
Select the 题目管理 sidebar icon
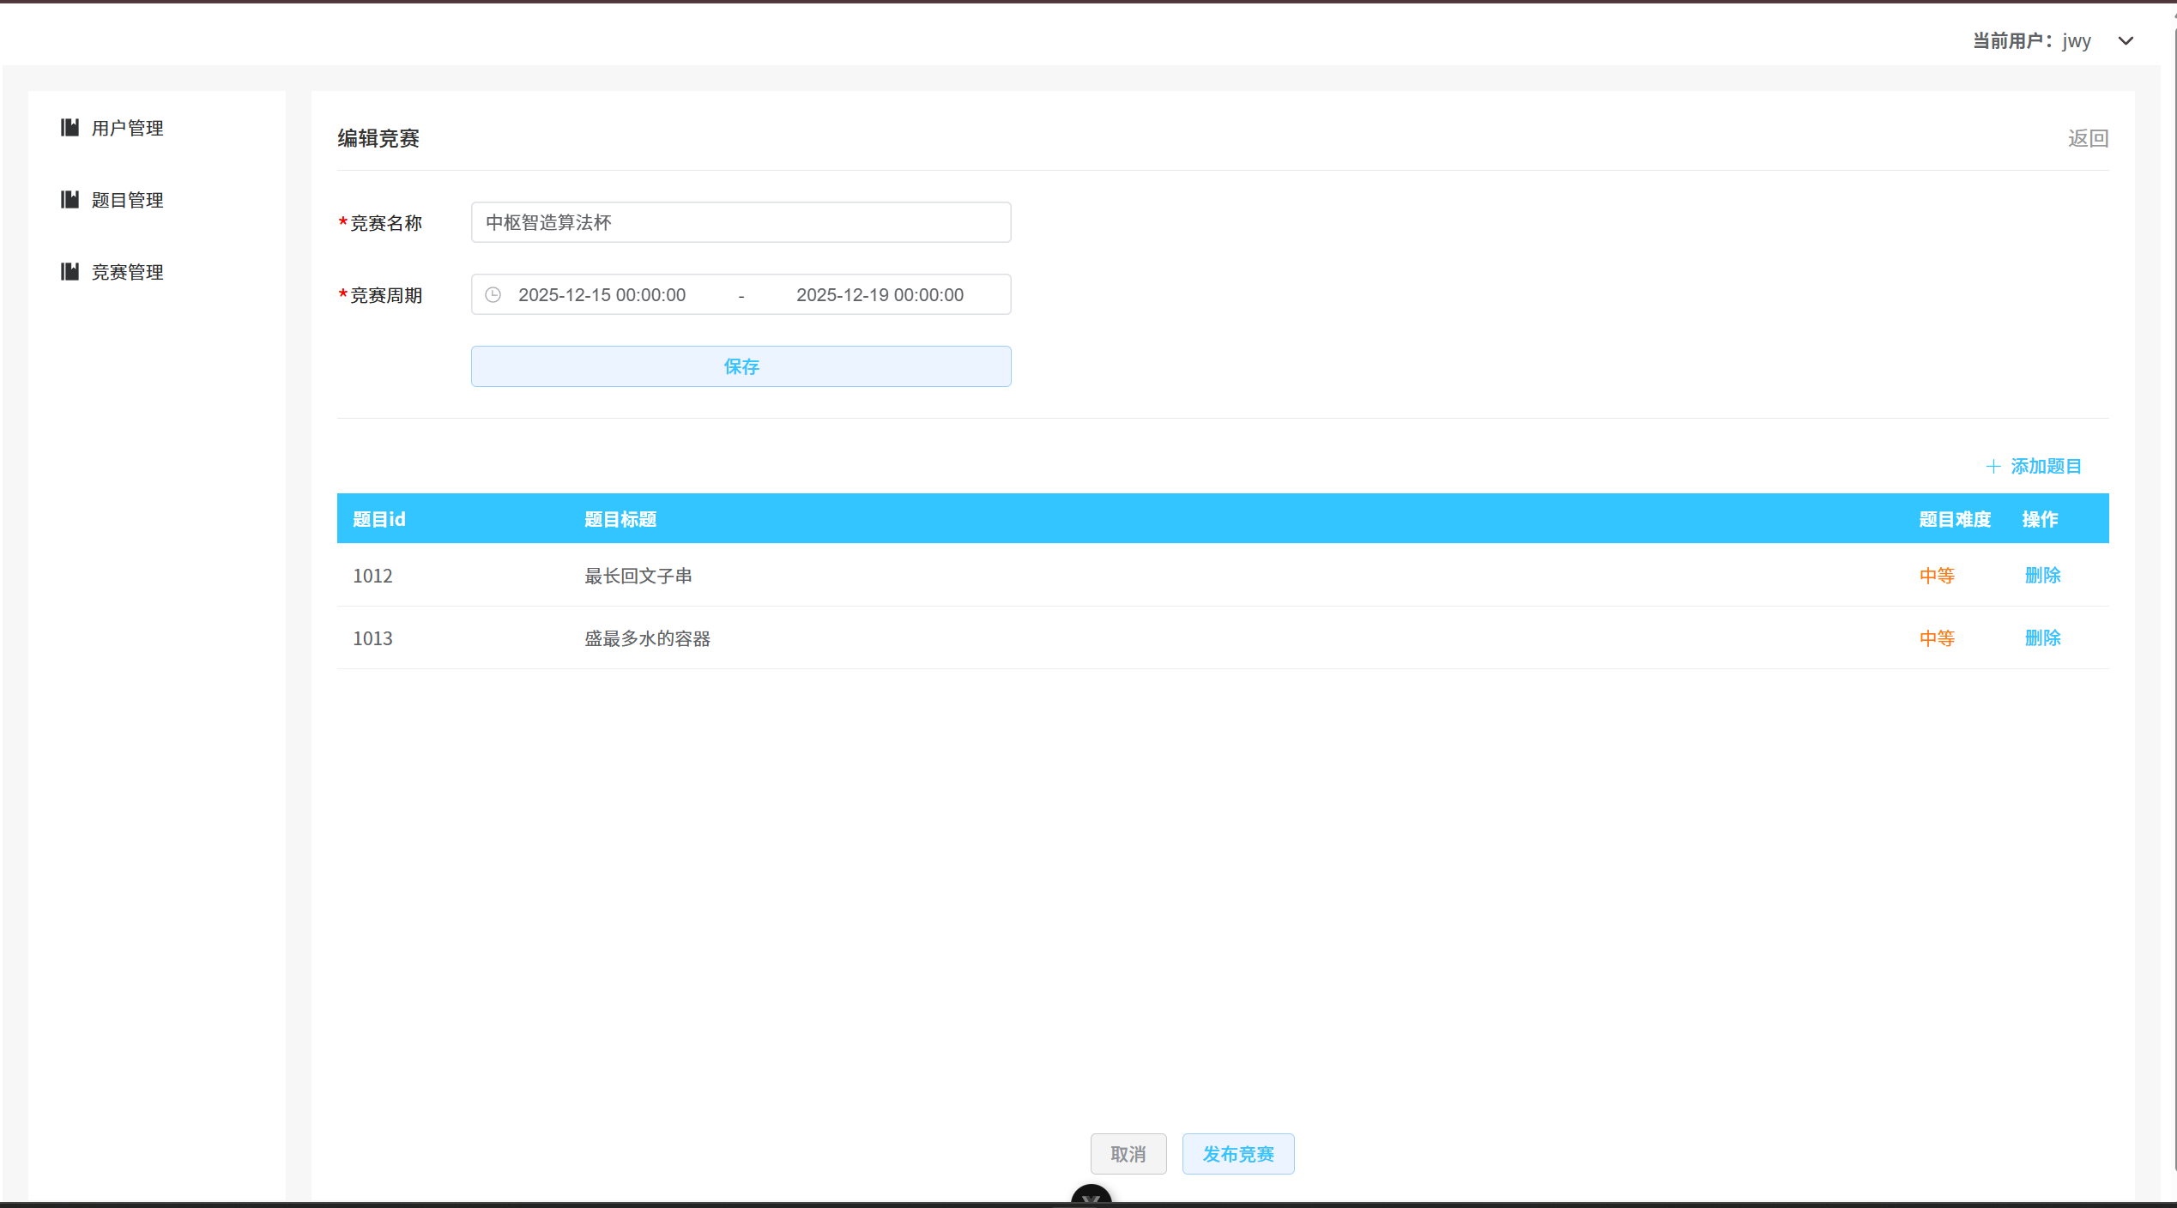pyautogui.click(x=70, y=199)
